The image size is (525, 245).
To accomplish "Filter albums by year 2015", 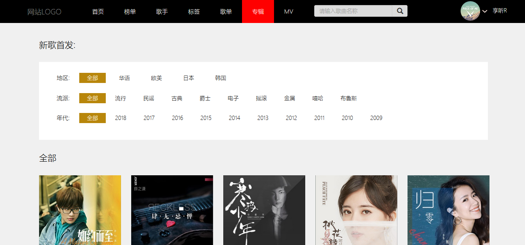I will (x=206, y=118).
